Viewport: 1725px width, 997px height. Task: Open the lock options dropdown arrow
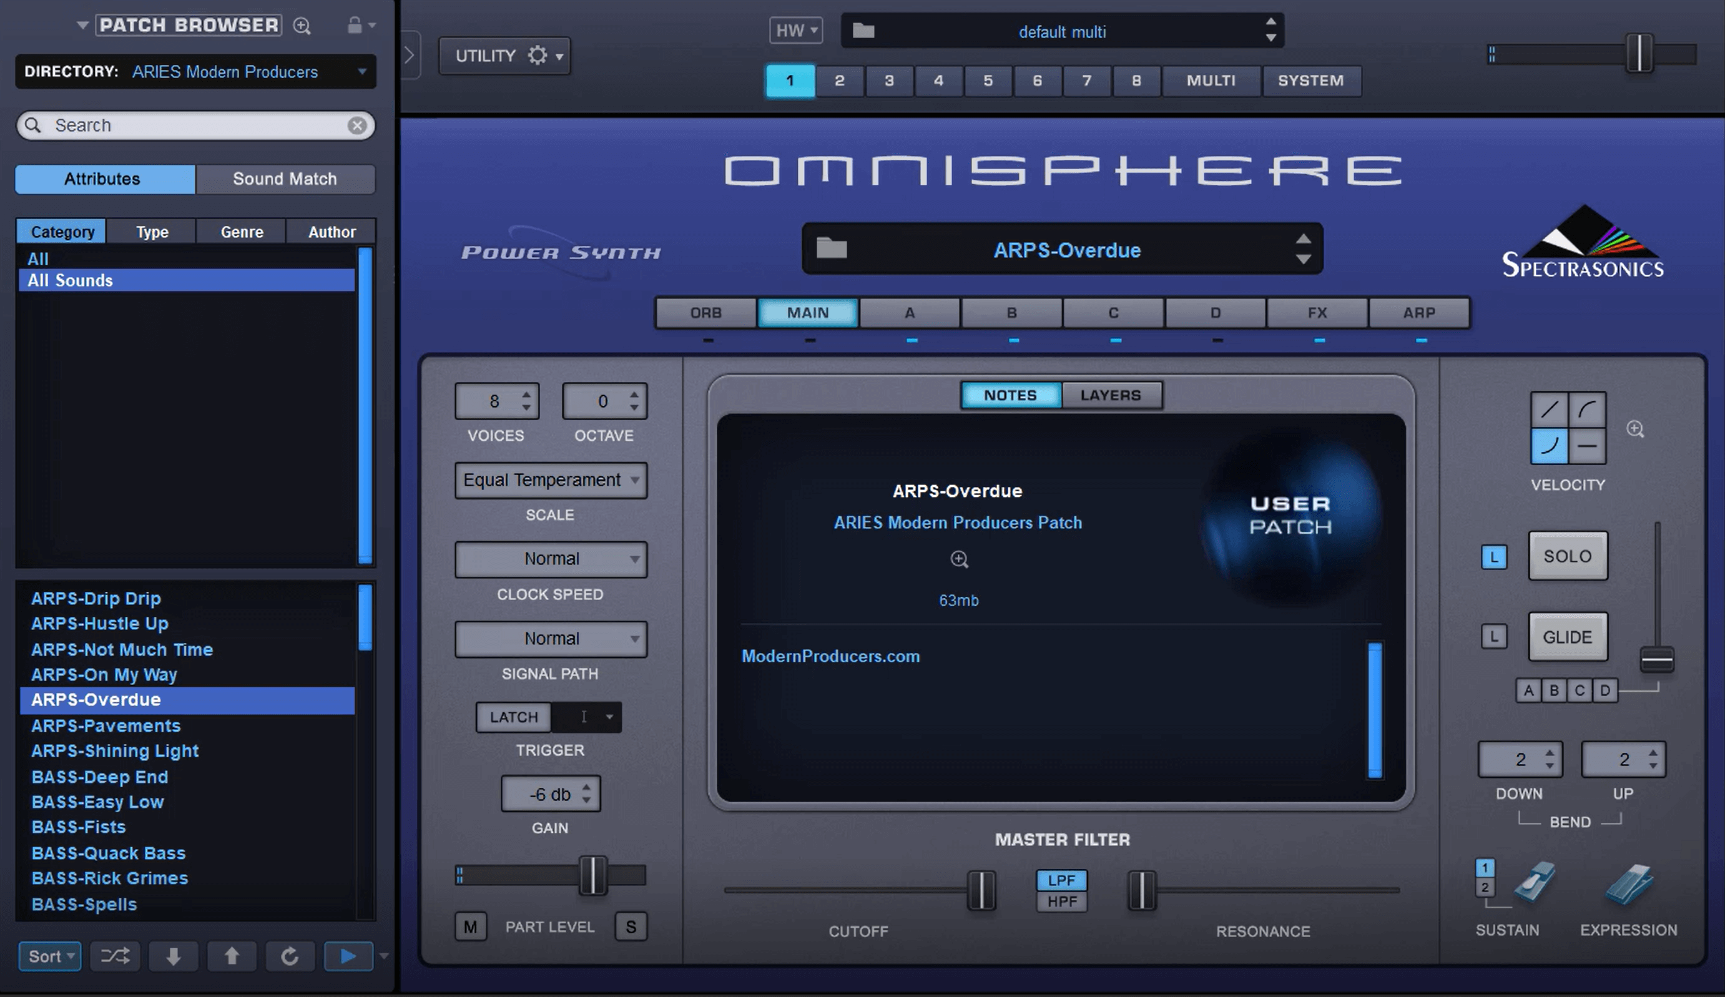pos(371,26)
